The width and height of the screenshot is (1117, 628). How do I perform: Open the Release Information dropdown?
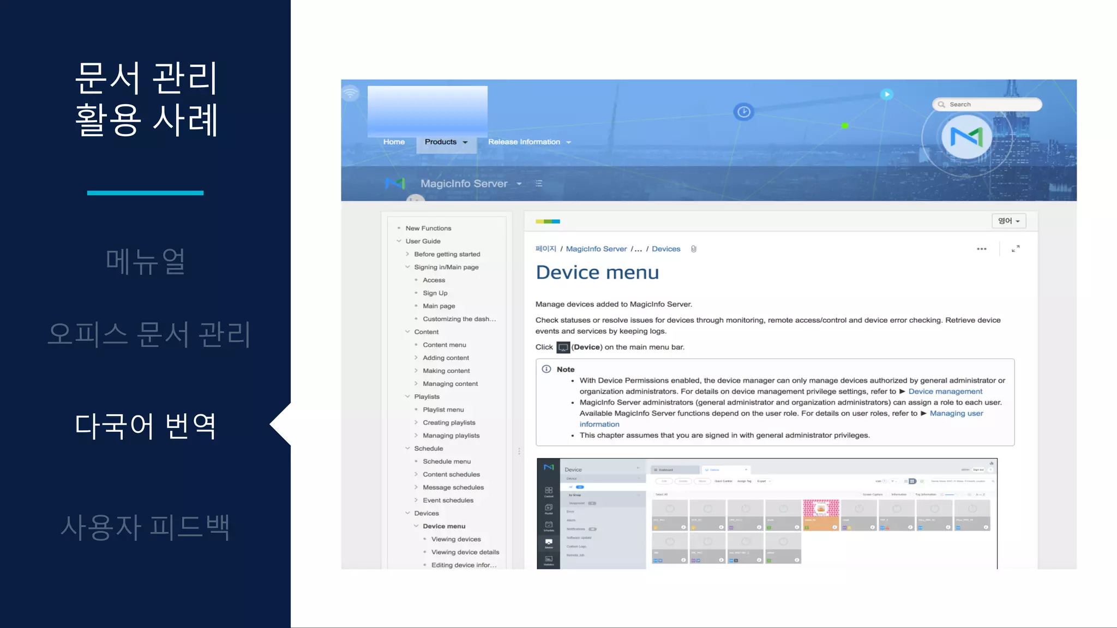pos(529,142)
